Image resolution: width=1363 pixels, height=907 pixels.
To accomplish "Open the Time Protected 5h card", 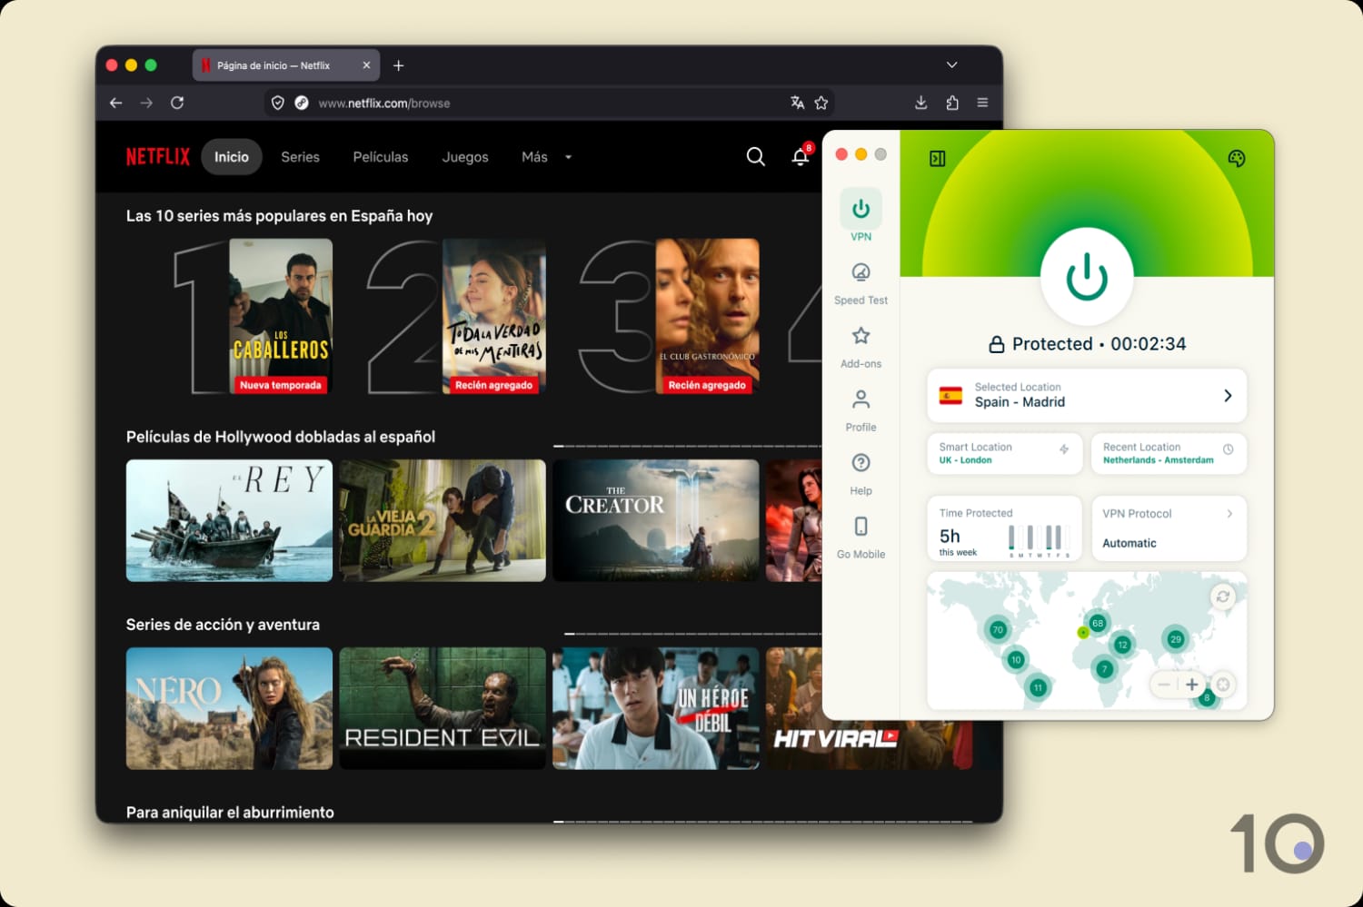I will 1004,527.
